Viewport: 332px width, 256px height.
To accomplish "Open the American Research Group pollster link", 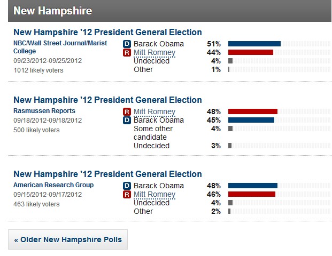I will [53, 185].
